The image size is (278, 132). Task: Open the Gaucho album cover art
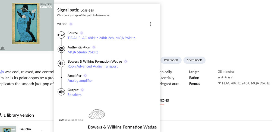coord(27,25)
